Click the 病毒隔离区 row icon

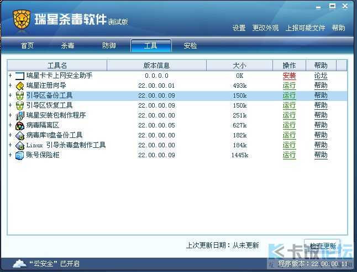20,125
